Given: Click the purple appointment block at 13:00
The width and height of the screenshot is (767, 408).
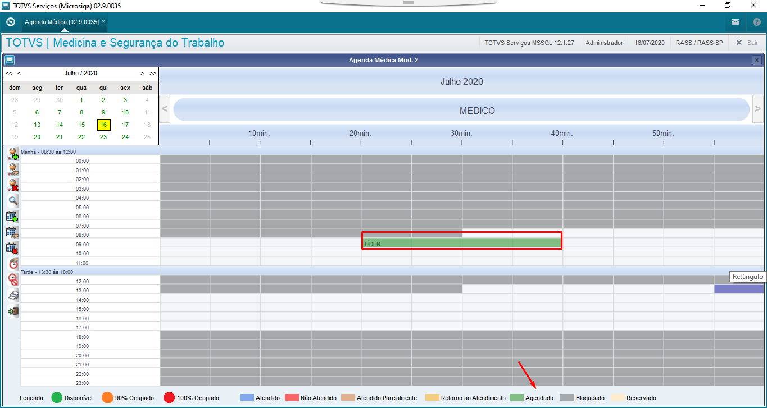Looking at the screenshot, I should pyautogui.click(x=739, y=289).
